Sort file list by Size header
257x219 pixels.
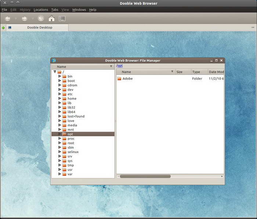[x=183, y=72]
